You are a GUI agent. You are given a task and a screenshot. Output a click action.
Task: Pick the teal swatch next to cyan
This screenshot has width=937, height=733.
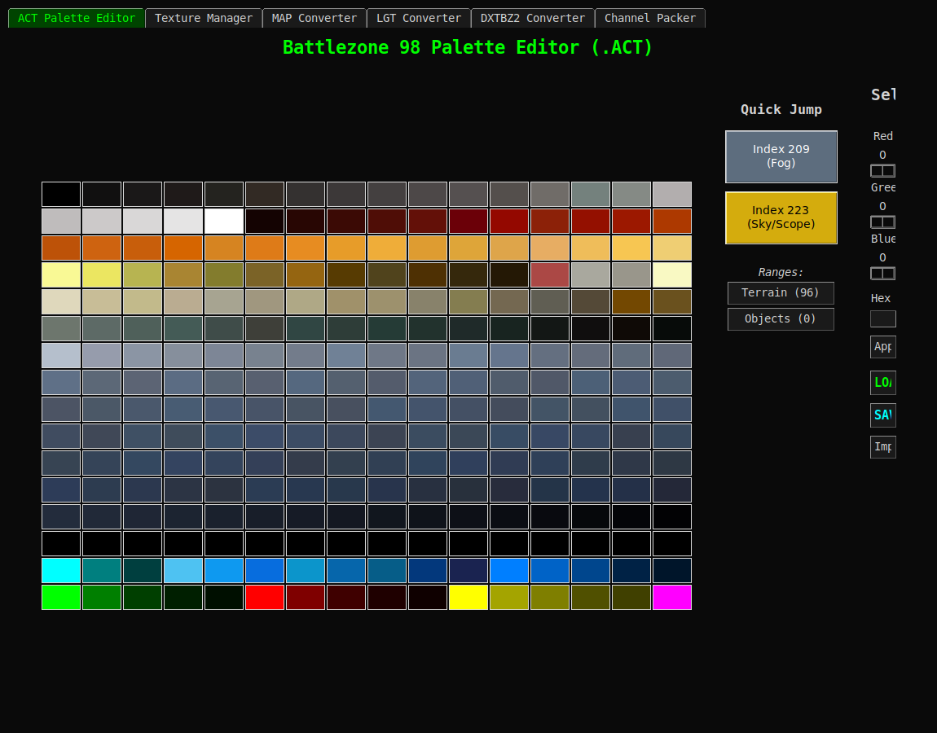click(x=102, y=570)
